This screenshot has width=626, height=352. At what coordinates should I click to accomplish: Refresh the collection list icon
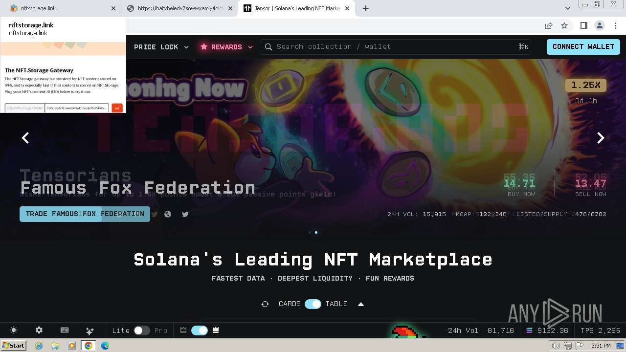pos(265,304)
